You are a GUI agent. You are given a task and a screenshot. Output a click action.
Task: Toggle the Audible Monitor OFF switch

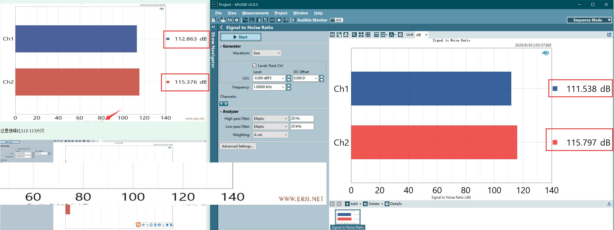click(x=336, y=20)
